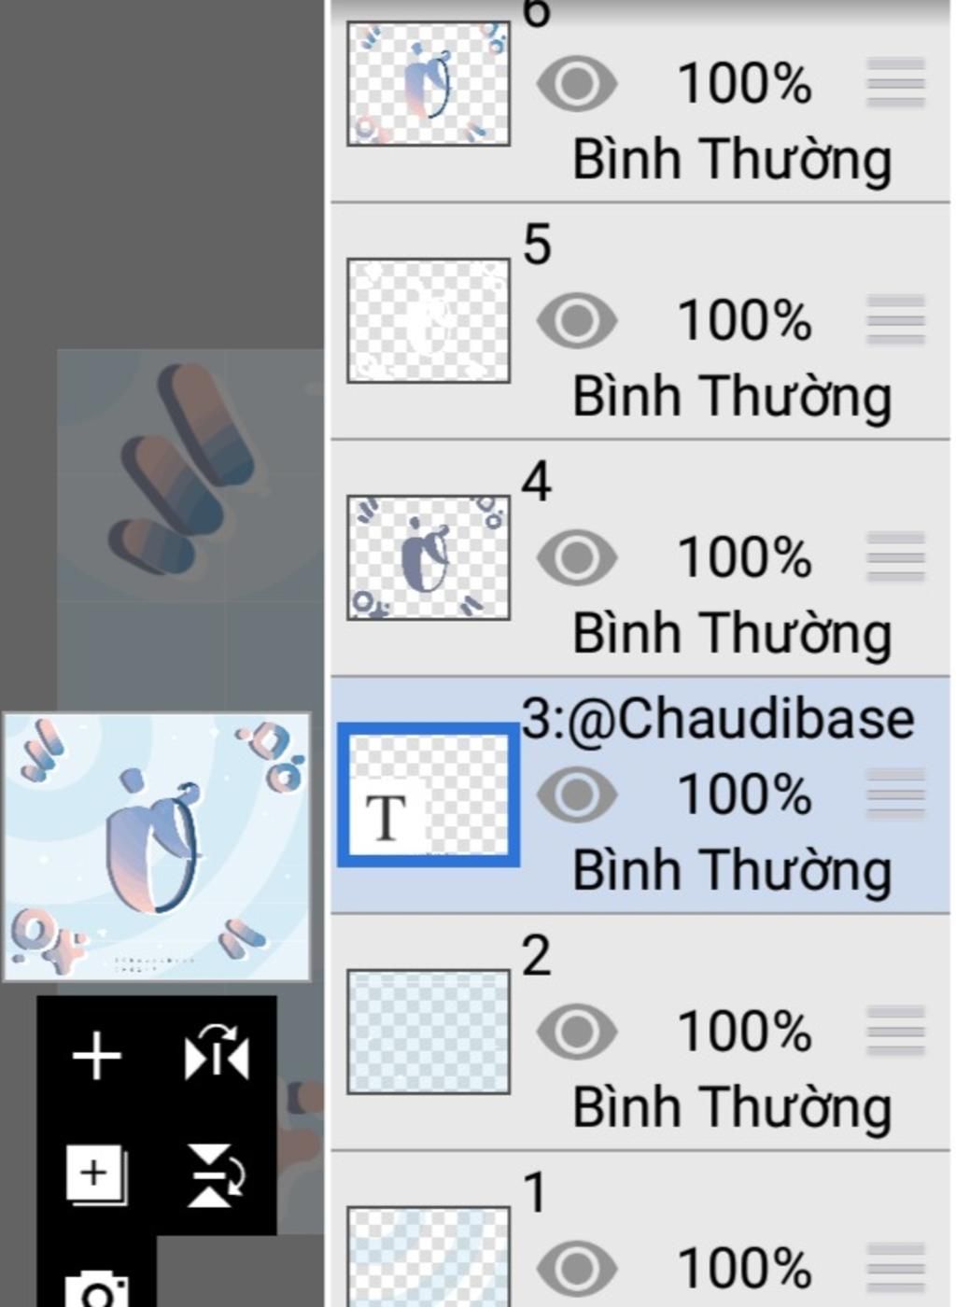Change blend mode of layer 6
This screenshot has height=1307, width=956.
(x=732, y=159)
